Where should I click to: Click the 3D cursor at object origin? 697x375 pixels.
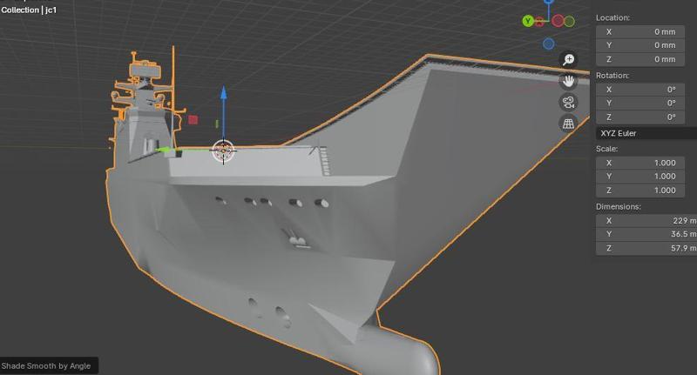223,151
